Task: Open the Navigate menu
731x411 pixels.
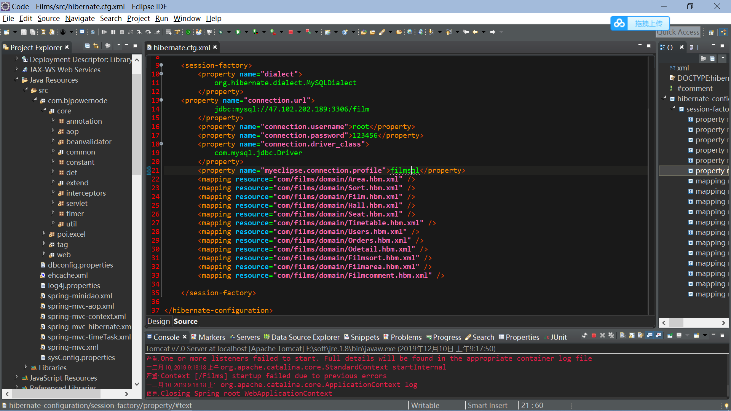Action: pyautogui.click(x=80, y=18)
